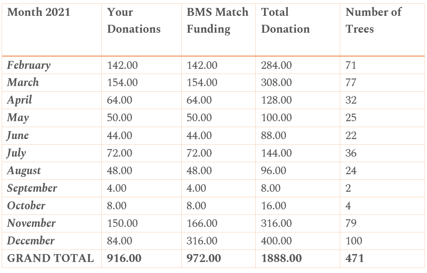Viewport: 427px width, 273px height.
Task: Click October's 16.00 total donation cell
Action: tap(298, 206)
